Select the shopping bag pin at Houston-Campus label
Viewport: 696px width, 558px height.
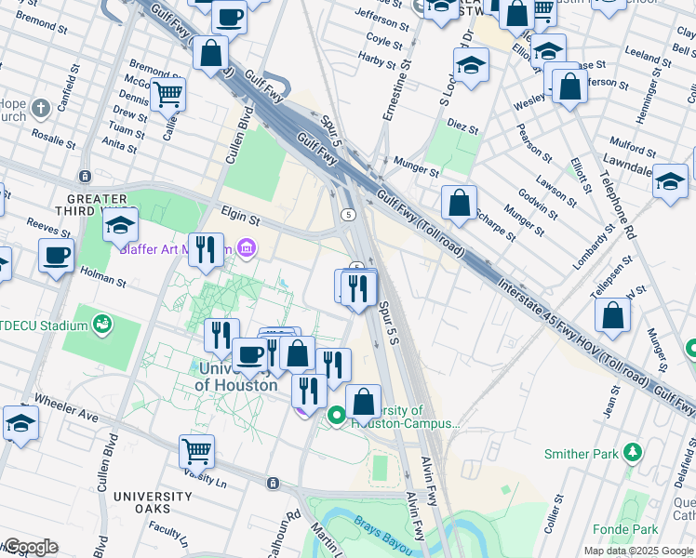point(363,401)
